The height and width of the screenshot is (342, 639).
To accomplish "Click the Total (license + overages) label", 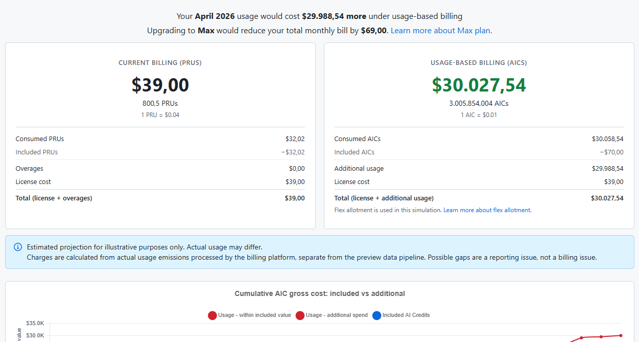I will tap(54, 198).
